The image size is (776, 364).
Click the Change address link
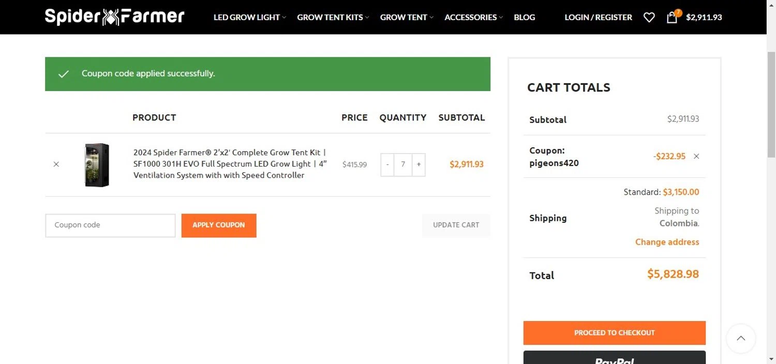(x=667, y=242)
